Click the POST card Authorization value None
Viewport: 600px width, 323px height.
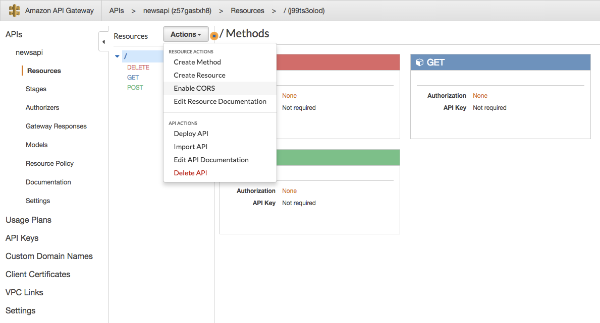tap(289, 191)
